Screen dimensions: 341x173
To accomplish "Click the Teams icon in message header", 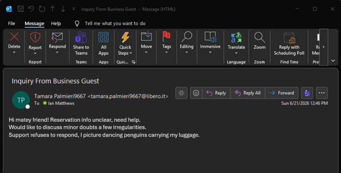I will 307,93.
